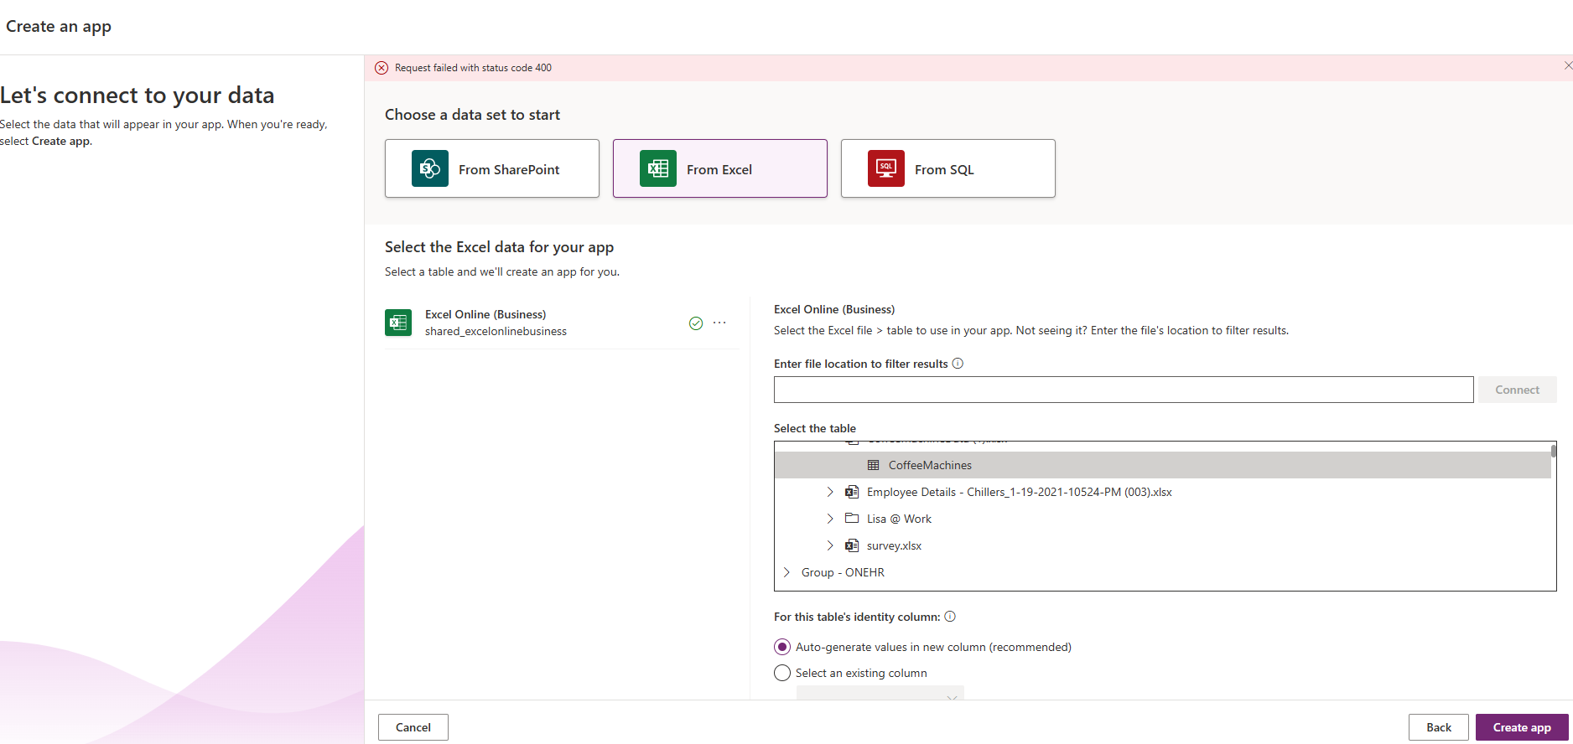Choose the From Excel data set
This screenshot has width=1573, height=744.
tap(720, 168)
